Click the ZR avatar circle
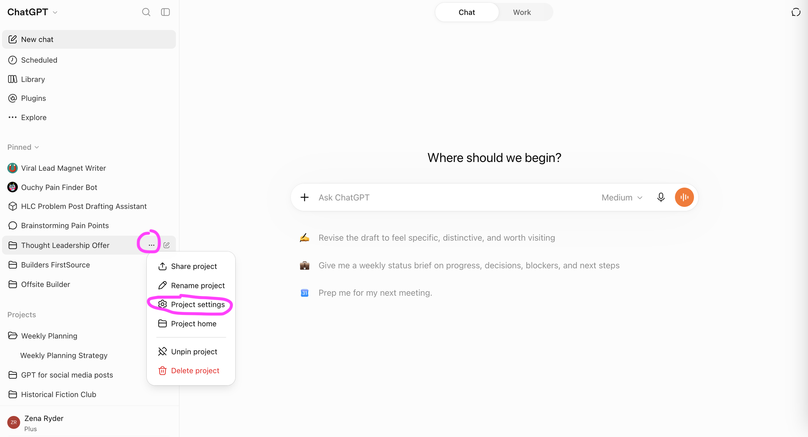The width and height of the screenshot is (808, 437). 14,422
